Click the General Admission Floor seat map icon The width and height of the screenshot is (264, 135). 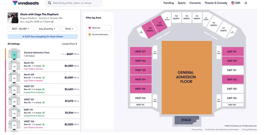[x=14, y=54]
